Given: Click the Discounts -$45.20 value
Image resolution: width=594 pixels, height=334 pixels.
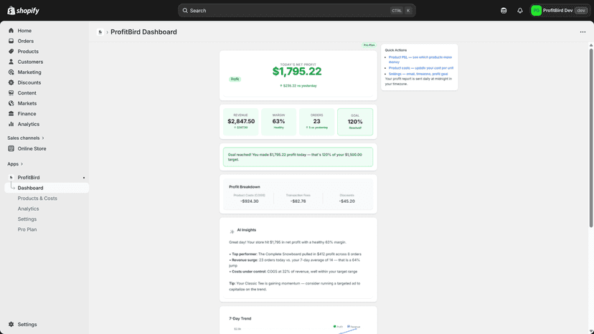Looking at the screenshot, I should (x=347, y=201).
